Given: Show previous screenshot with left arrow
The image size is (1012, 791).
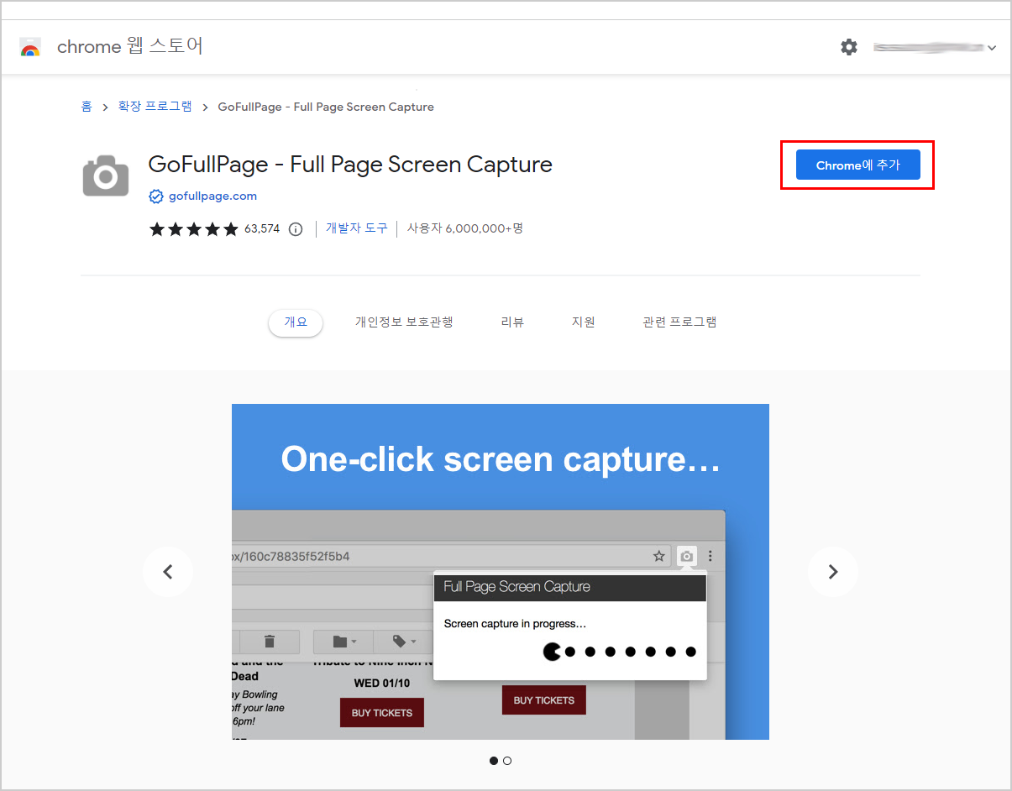Looking at the screenshot, I should (168, 572).
